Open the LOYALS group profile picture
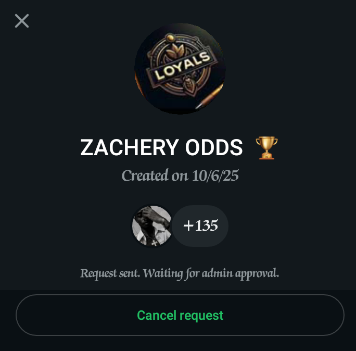This screenshot has width=356, height=351. [x=180, y=68]
